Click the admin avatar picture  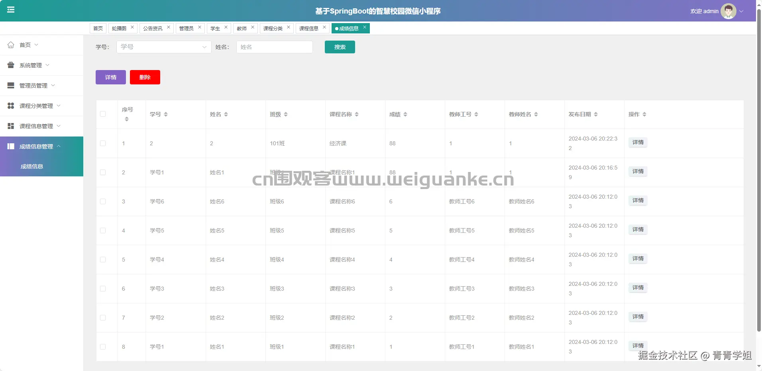coord(728,11)
